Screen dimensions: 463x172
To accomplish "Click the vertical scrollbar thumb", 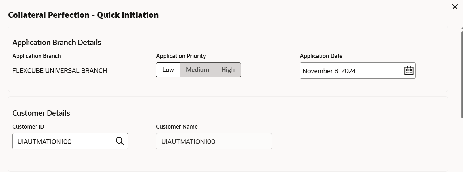I will (x=462, y=73).
